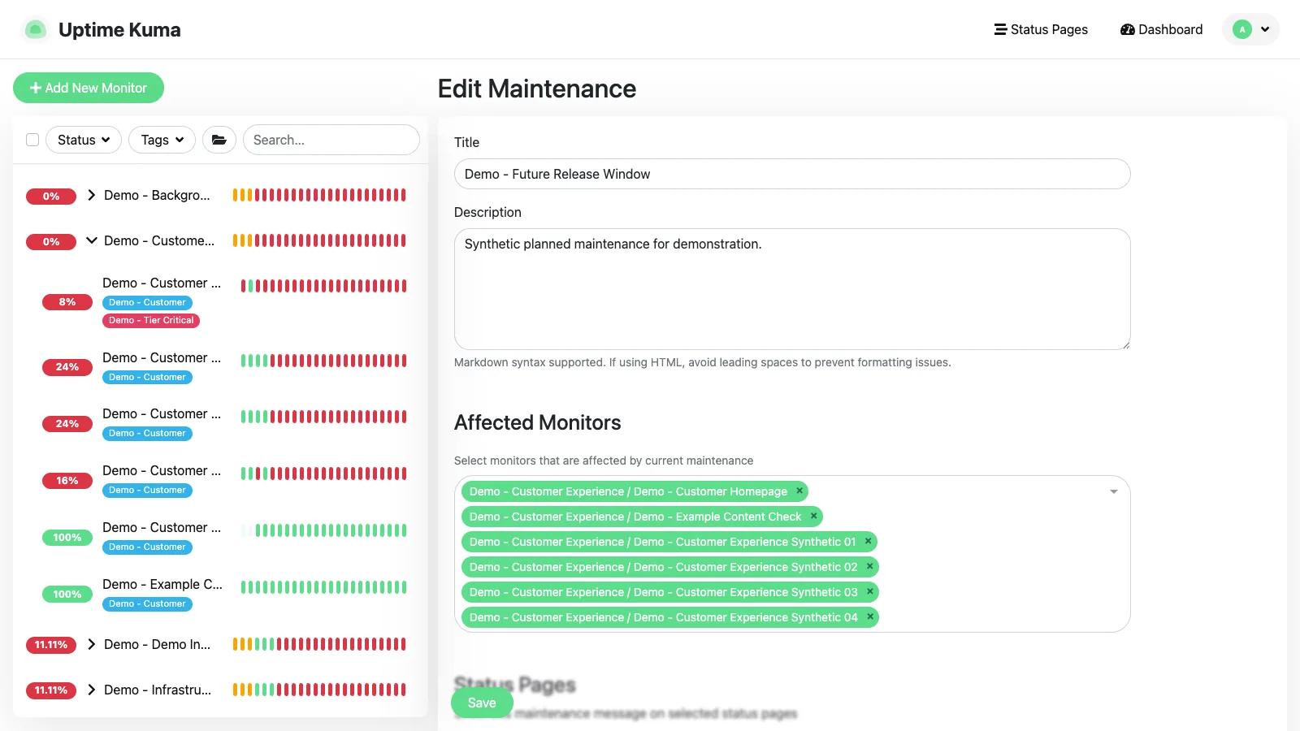
Task: Click Add New Monitor button
Action: tap(89, 88)
